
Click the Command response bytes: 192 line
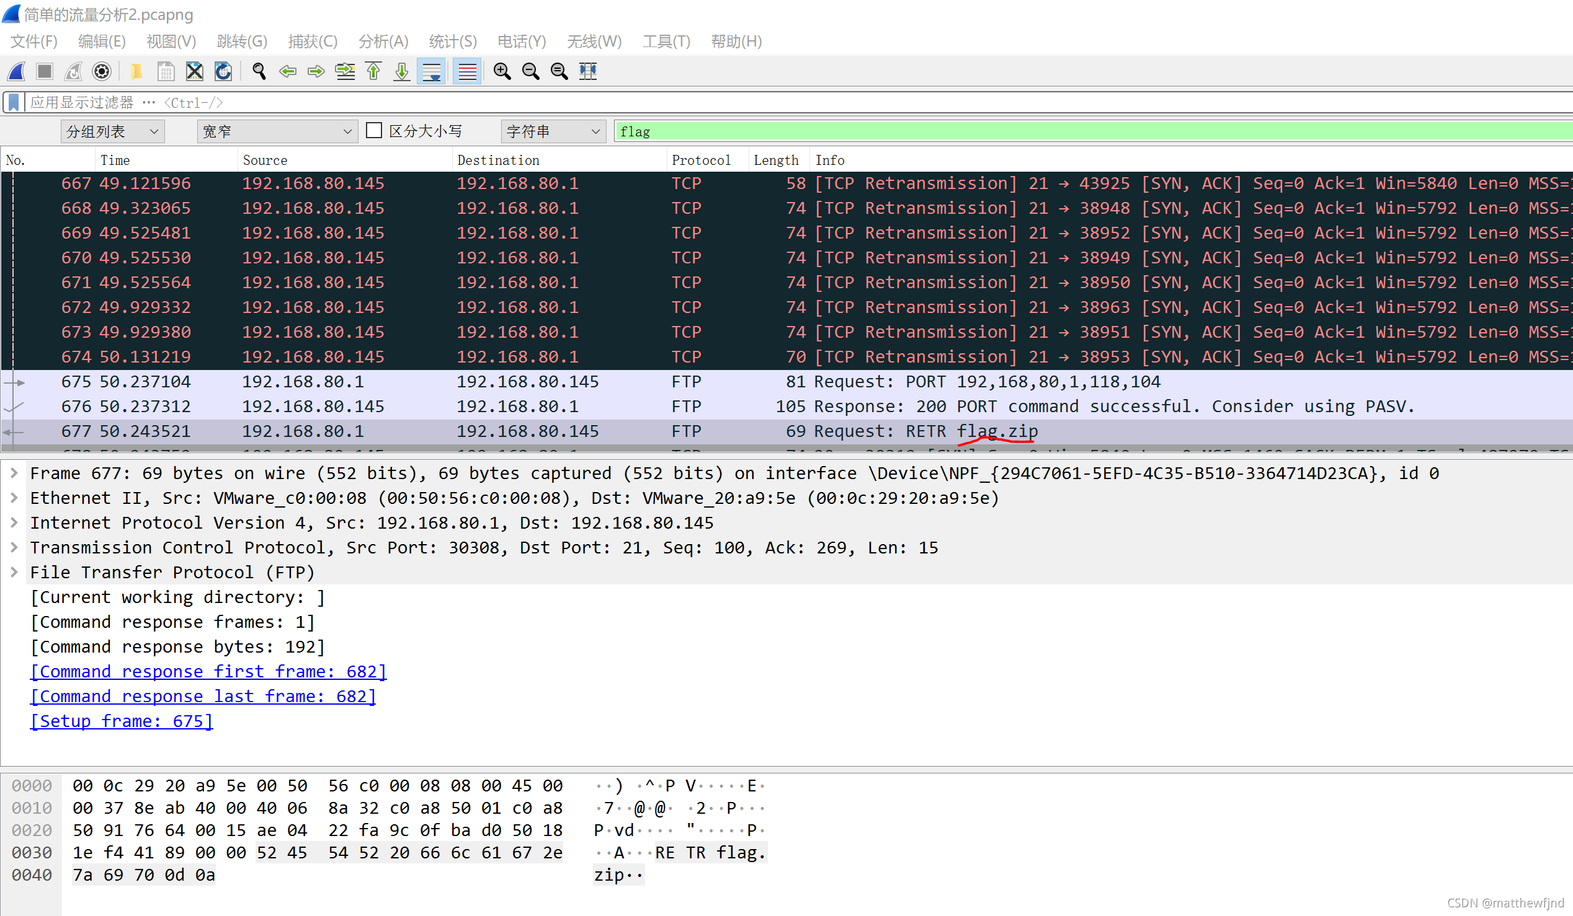coord(178,646)
